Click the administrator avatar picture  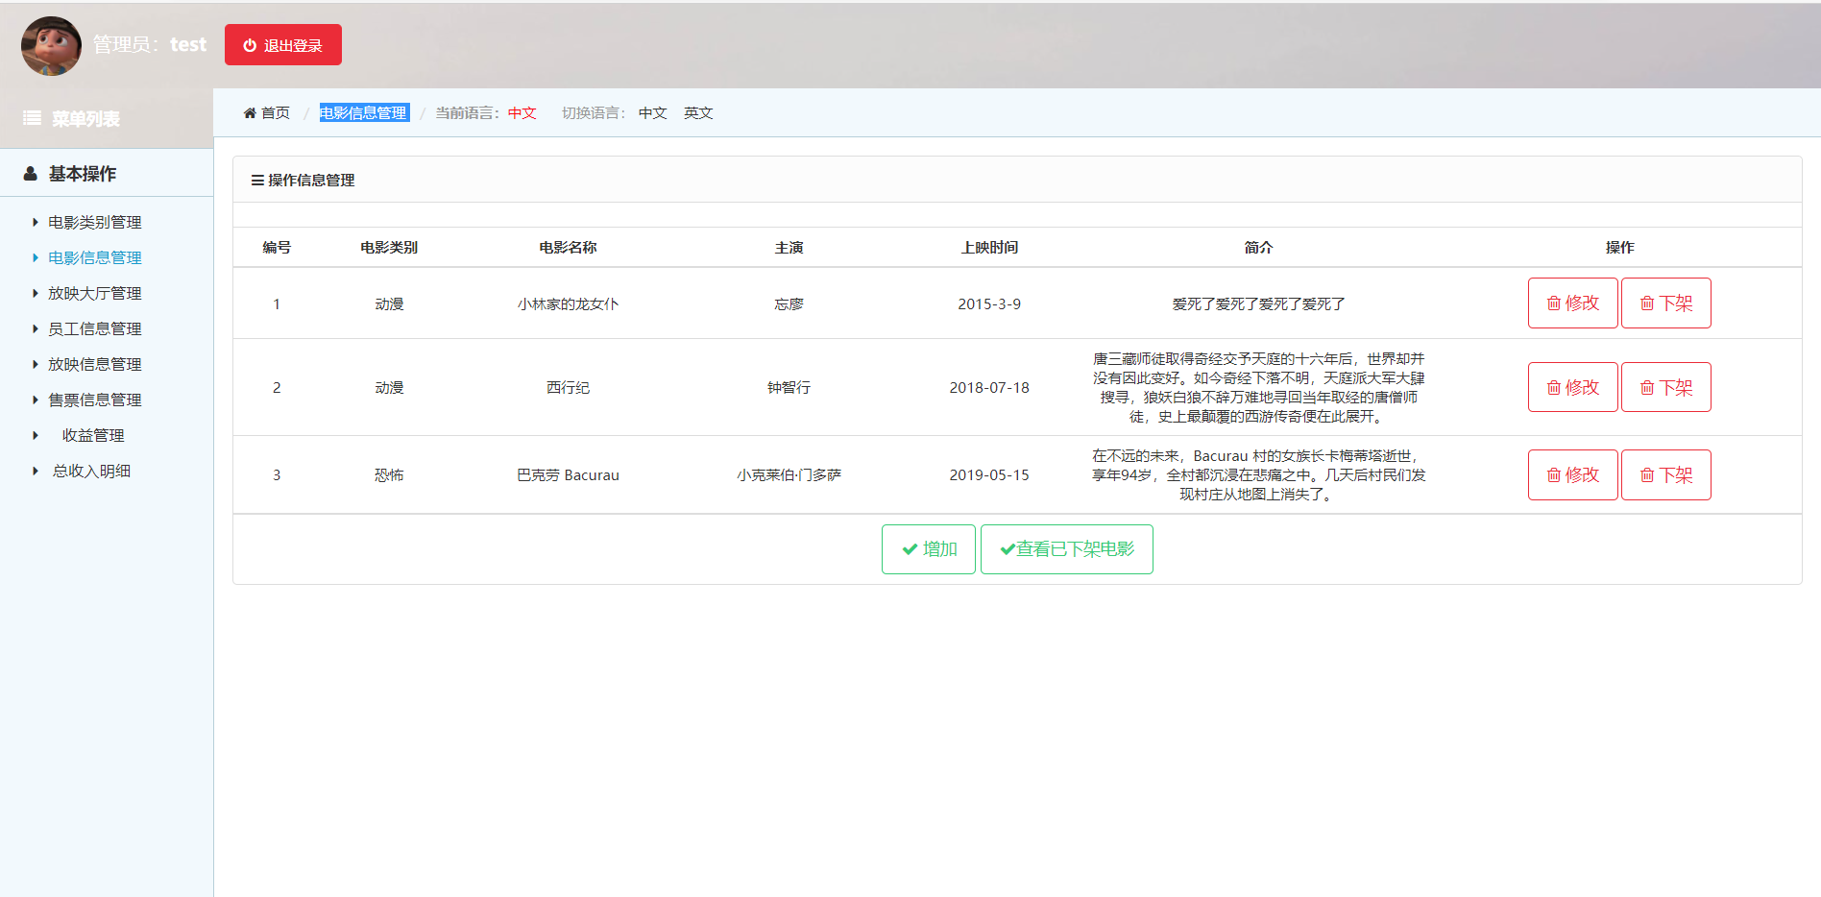click(50, 45)
